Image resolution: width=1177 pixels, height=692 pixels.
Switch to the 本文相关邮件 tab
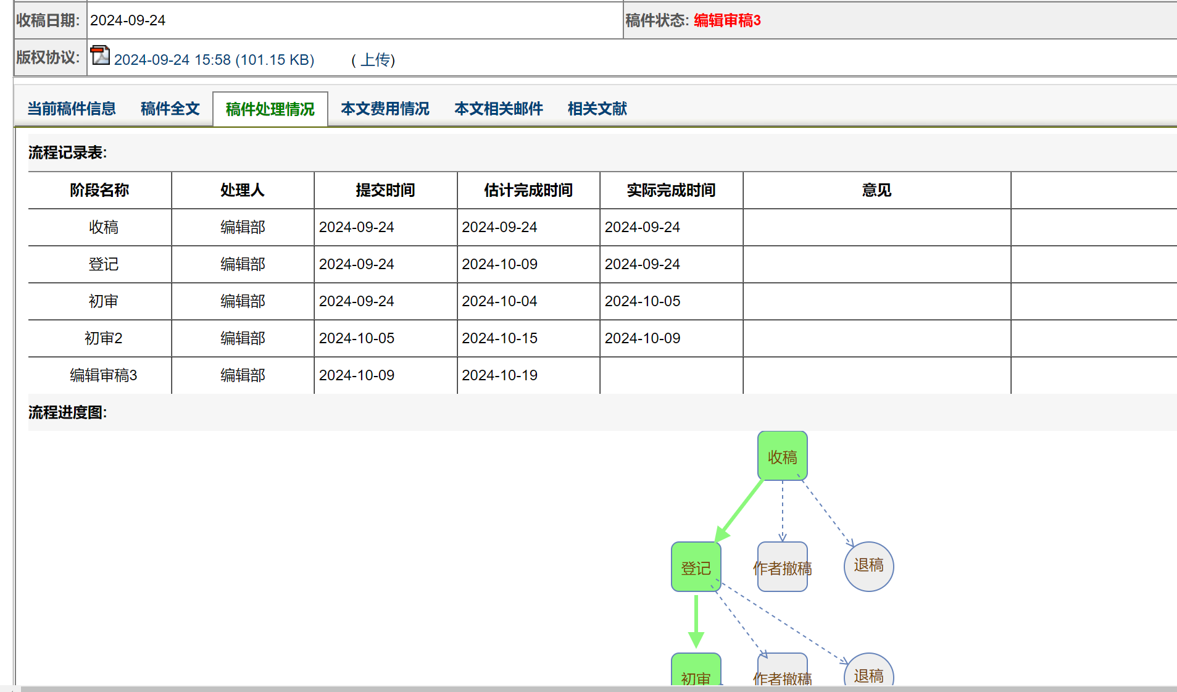pos(498,109)
